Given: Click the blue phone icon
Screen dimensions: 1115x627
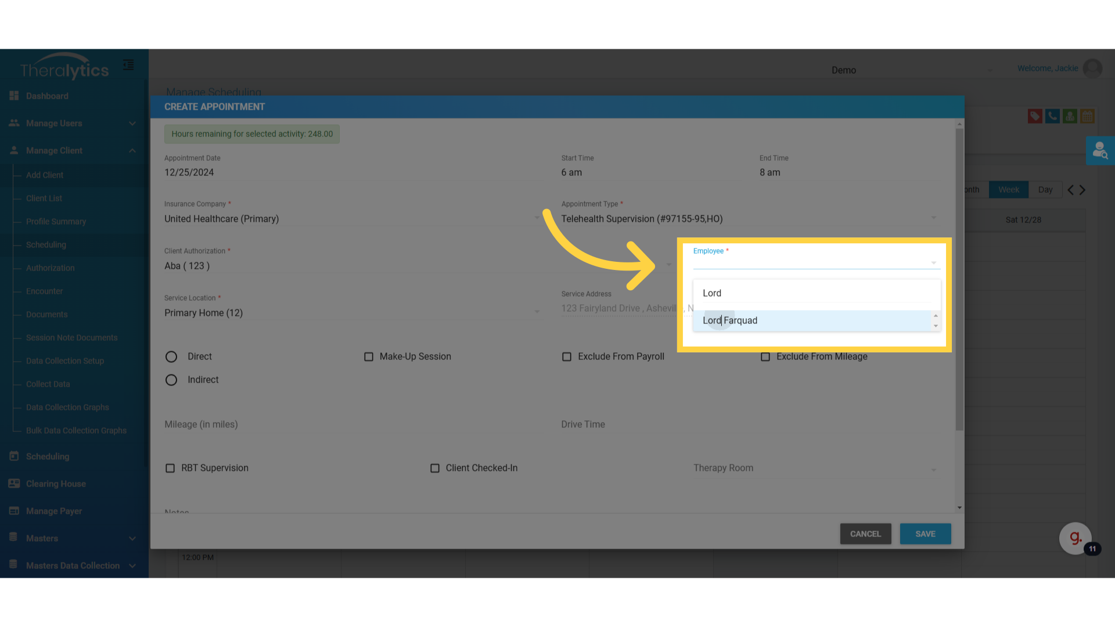Looking at the screenshot, I should tap(1052, 116).
